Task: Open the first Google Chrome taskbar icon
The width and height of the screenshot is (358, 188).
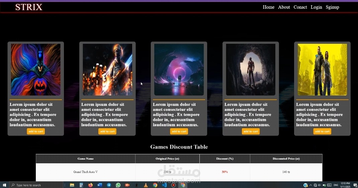Action: pyautogui.click(x=155, y=185)
